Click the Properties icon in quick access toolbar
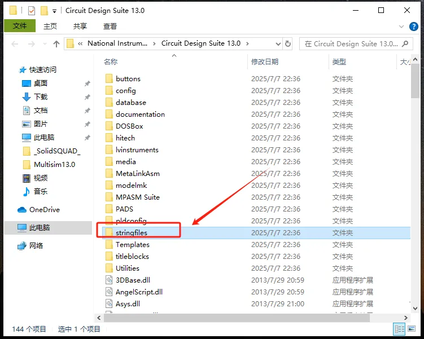The height and width of the screenshot is (339, 424). click(x=32, y=11)
